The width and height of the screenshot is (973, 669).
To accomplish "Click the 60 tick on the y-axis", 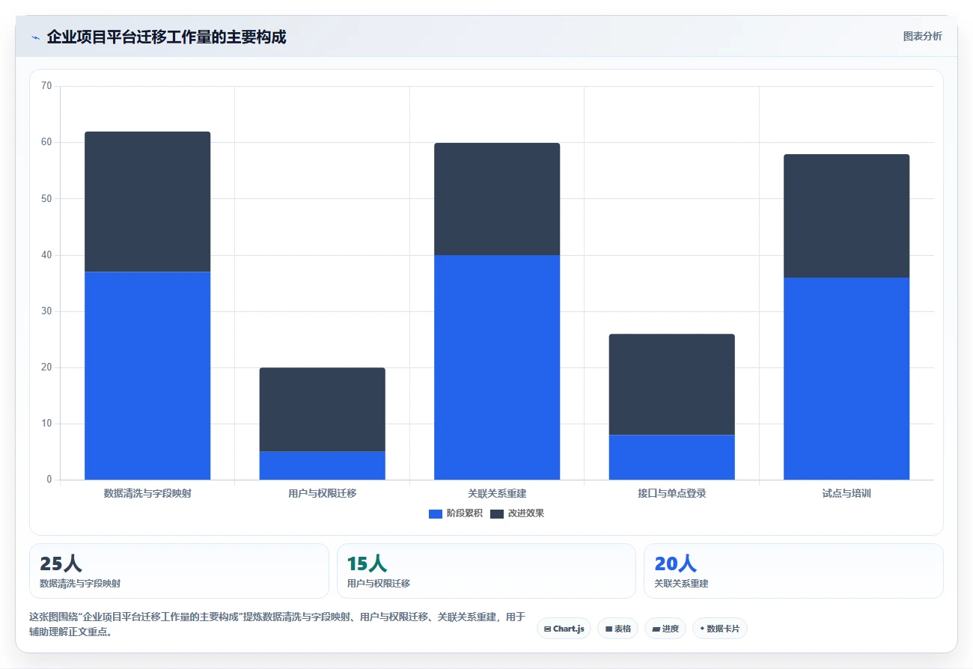I will coord(46,142).
